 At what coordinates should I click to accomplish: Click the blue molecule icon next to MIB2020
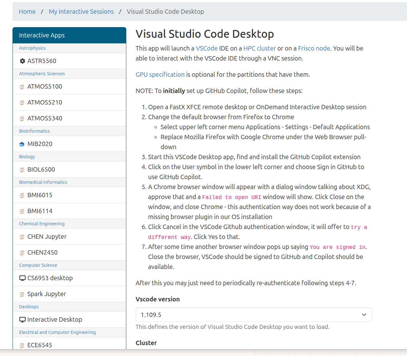(x=22, y=144)
